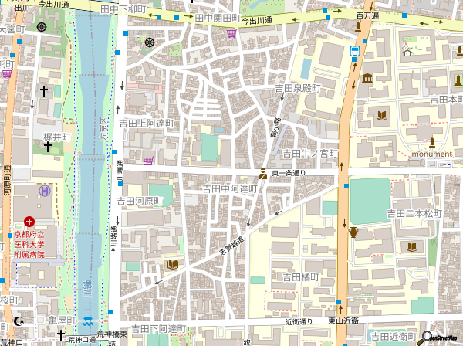Click the 吉田河原町 district label
This screenshot has height=346, width=463.
click(x=140, y=201)
